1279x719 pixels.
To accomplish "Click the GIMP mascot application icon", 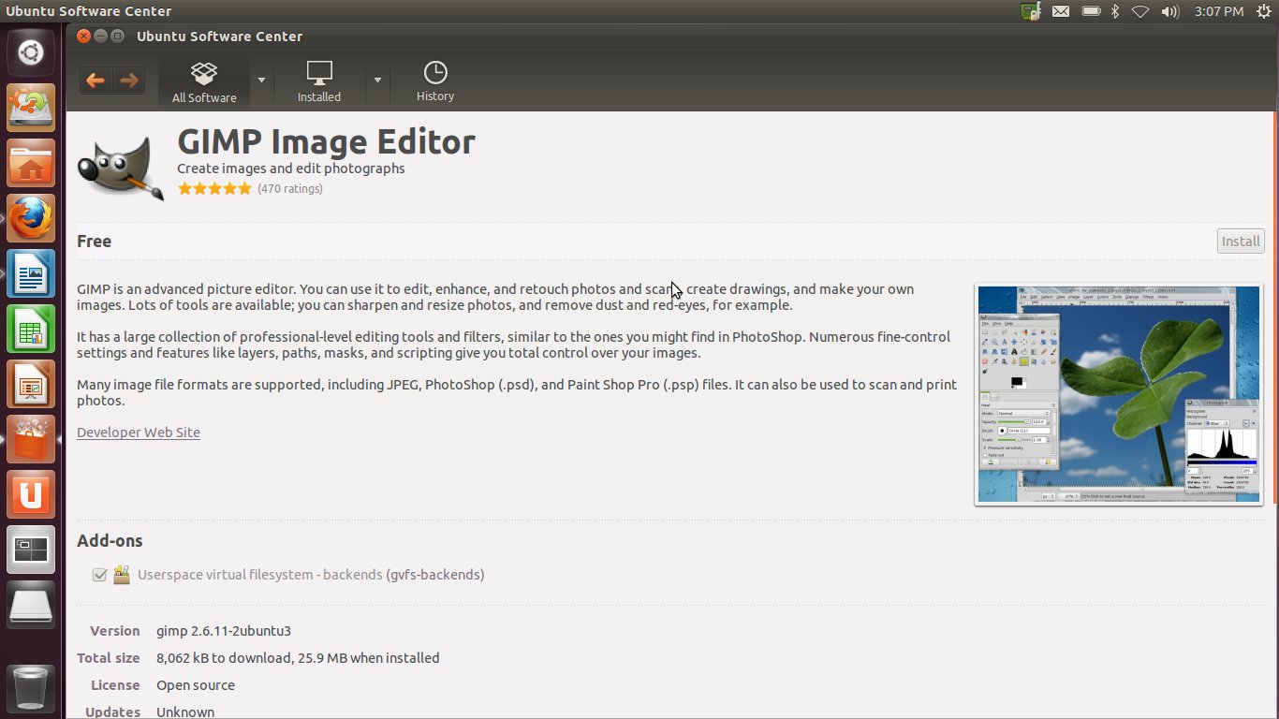I will pyautogui.click(x=120, y=168).
